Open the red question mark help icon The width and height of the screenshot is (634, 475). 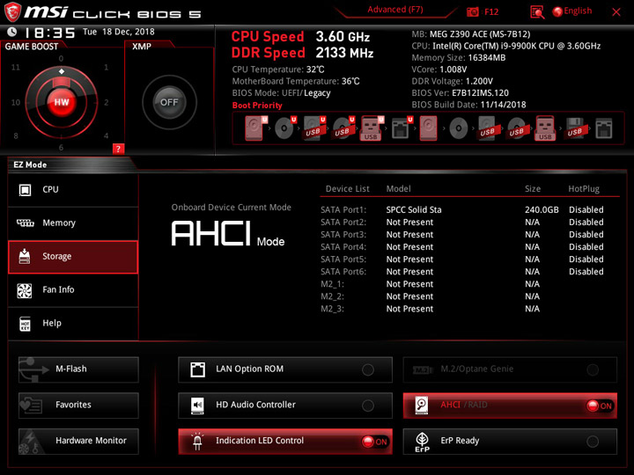[118, 149]
